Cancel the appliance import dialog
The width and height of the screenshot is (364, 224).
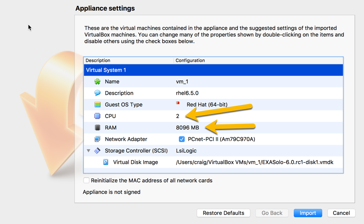pyautogui.click(x=341, y=213)
